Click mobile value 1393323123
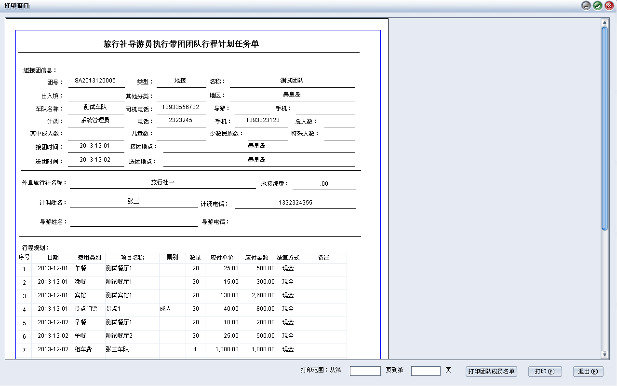 tap(263, 120)
